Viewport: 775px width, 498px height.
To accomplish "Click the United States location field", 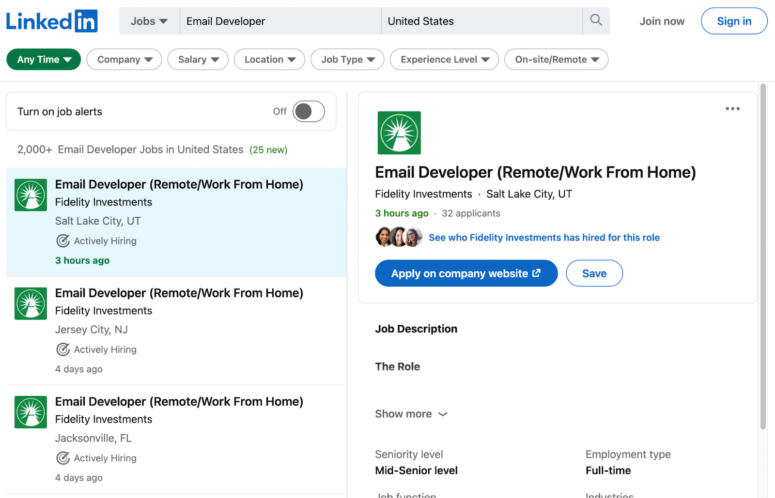I will pos(482,21).
